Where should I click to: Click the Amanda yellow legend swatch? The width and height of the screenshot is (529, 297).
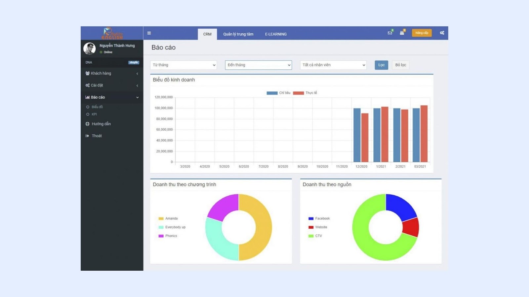[161, 218]
